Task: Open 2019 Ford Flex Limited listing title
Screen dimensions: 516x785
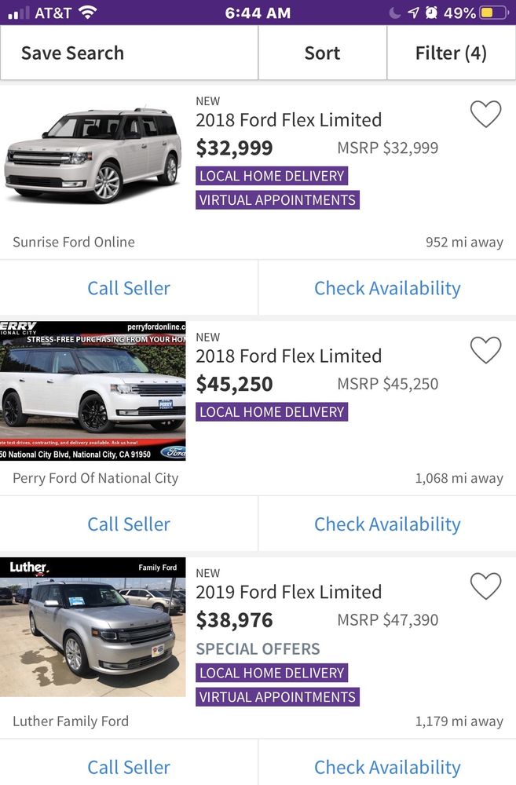Action: click(288, 592)
